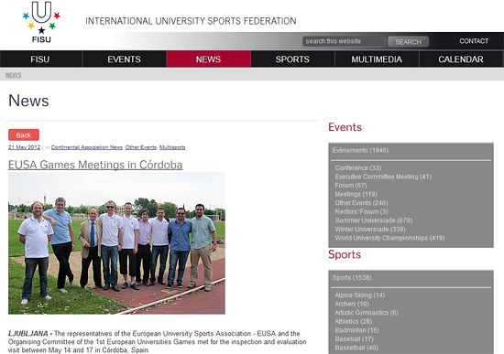Click the News page heading

tap(28, 101)
